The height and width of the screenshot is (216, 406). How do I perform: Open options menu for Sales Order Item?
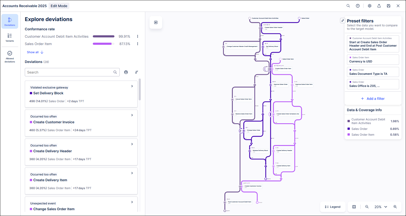[137, 44]
